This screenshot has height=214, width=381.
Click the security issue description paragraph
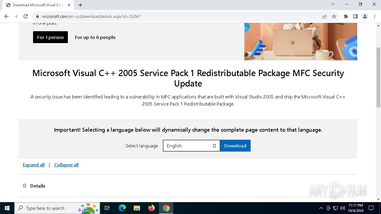188,100
